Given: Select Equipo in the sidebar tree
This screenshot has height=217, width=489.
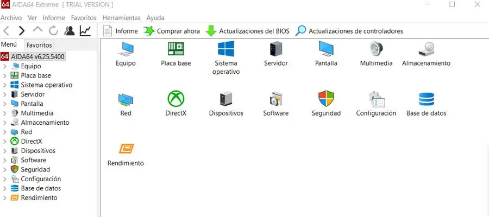Looking at the screenshot, I should click(31, 66).
